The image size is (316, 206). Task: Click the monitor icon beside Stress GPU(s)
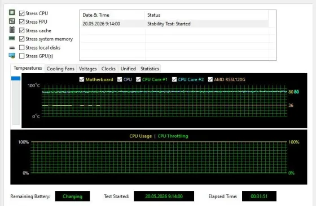(12, 56)
